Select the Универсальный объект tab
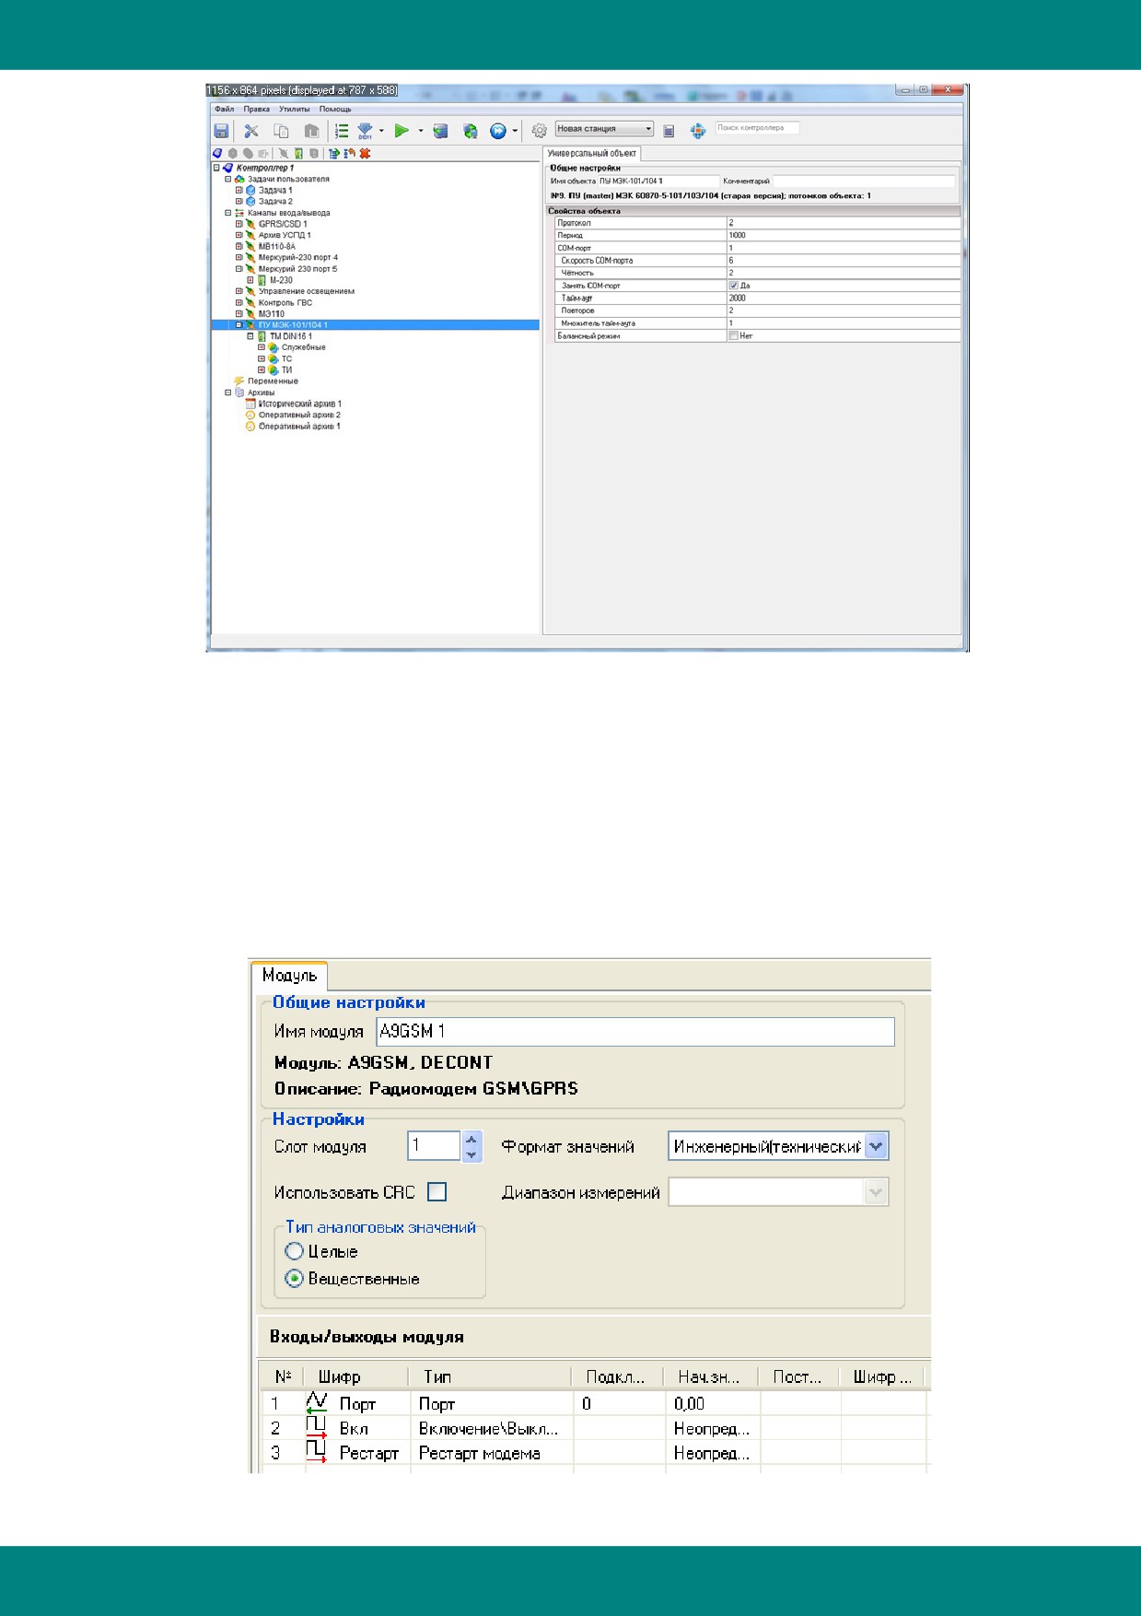Viewport: 1141px width, 1616px height. [592, 153]
